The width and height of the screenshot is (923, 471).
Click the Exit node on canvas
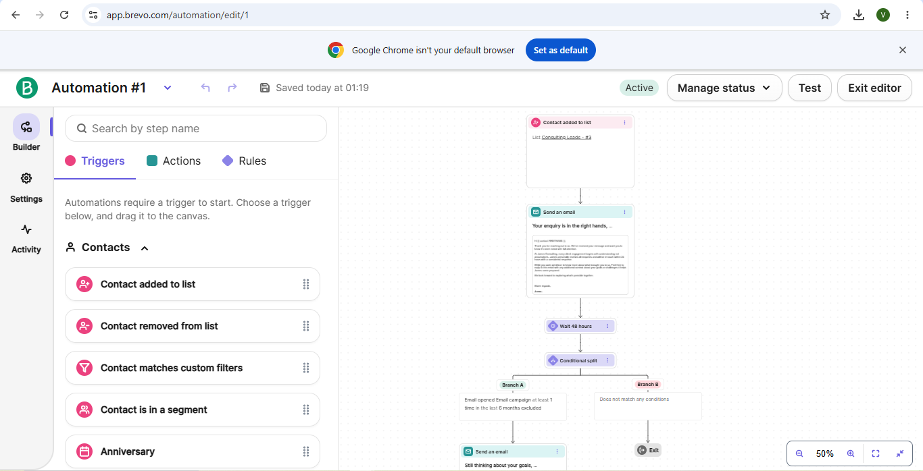pyautogui.click(x=648, y=450)
